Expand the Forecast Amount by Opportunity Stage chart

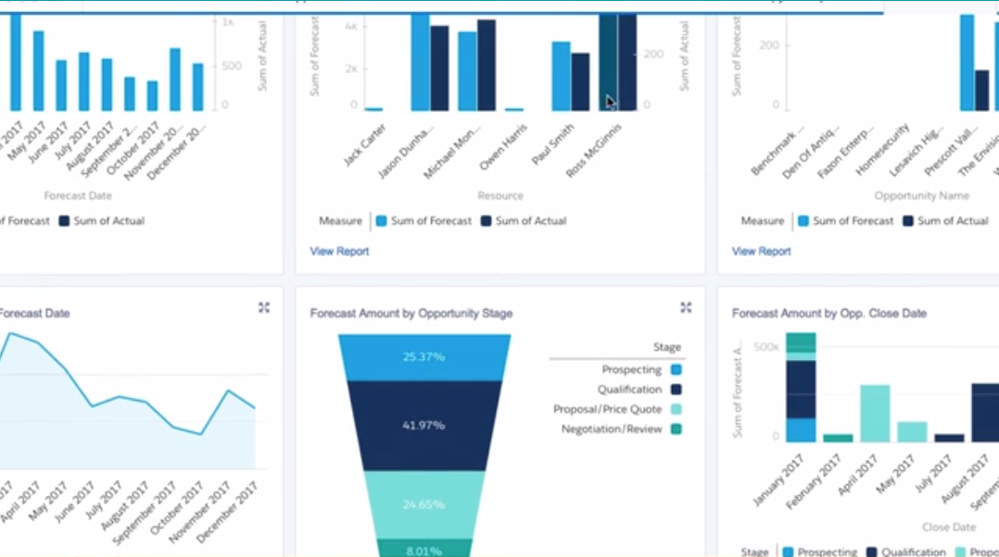click(x=686, y=307)
